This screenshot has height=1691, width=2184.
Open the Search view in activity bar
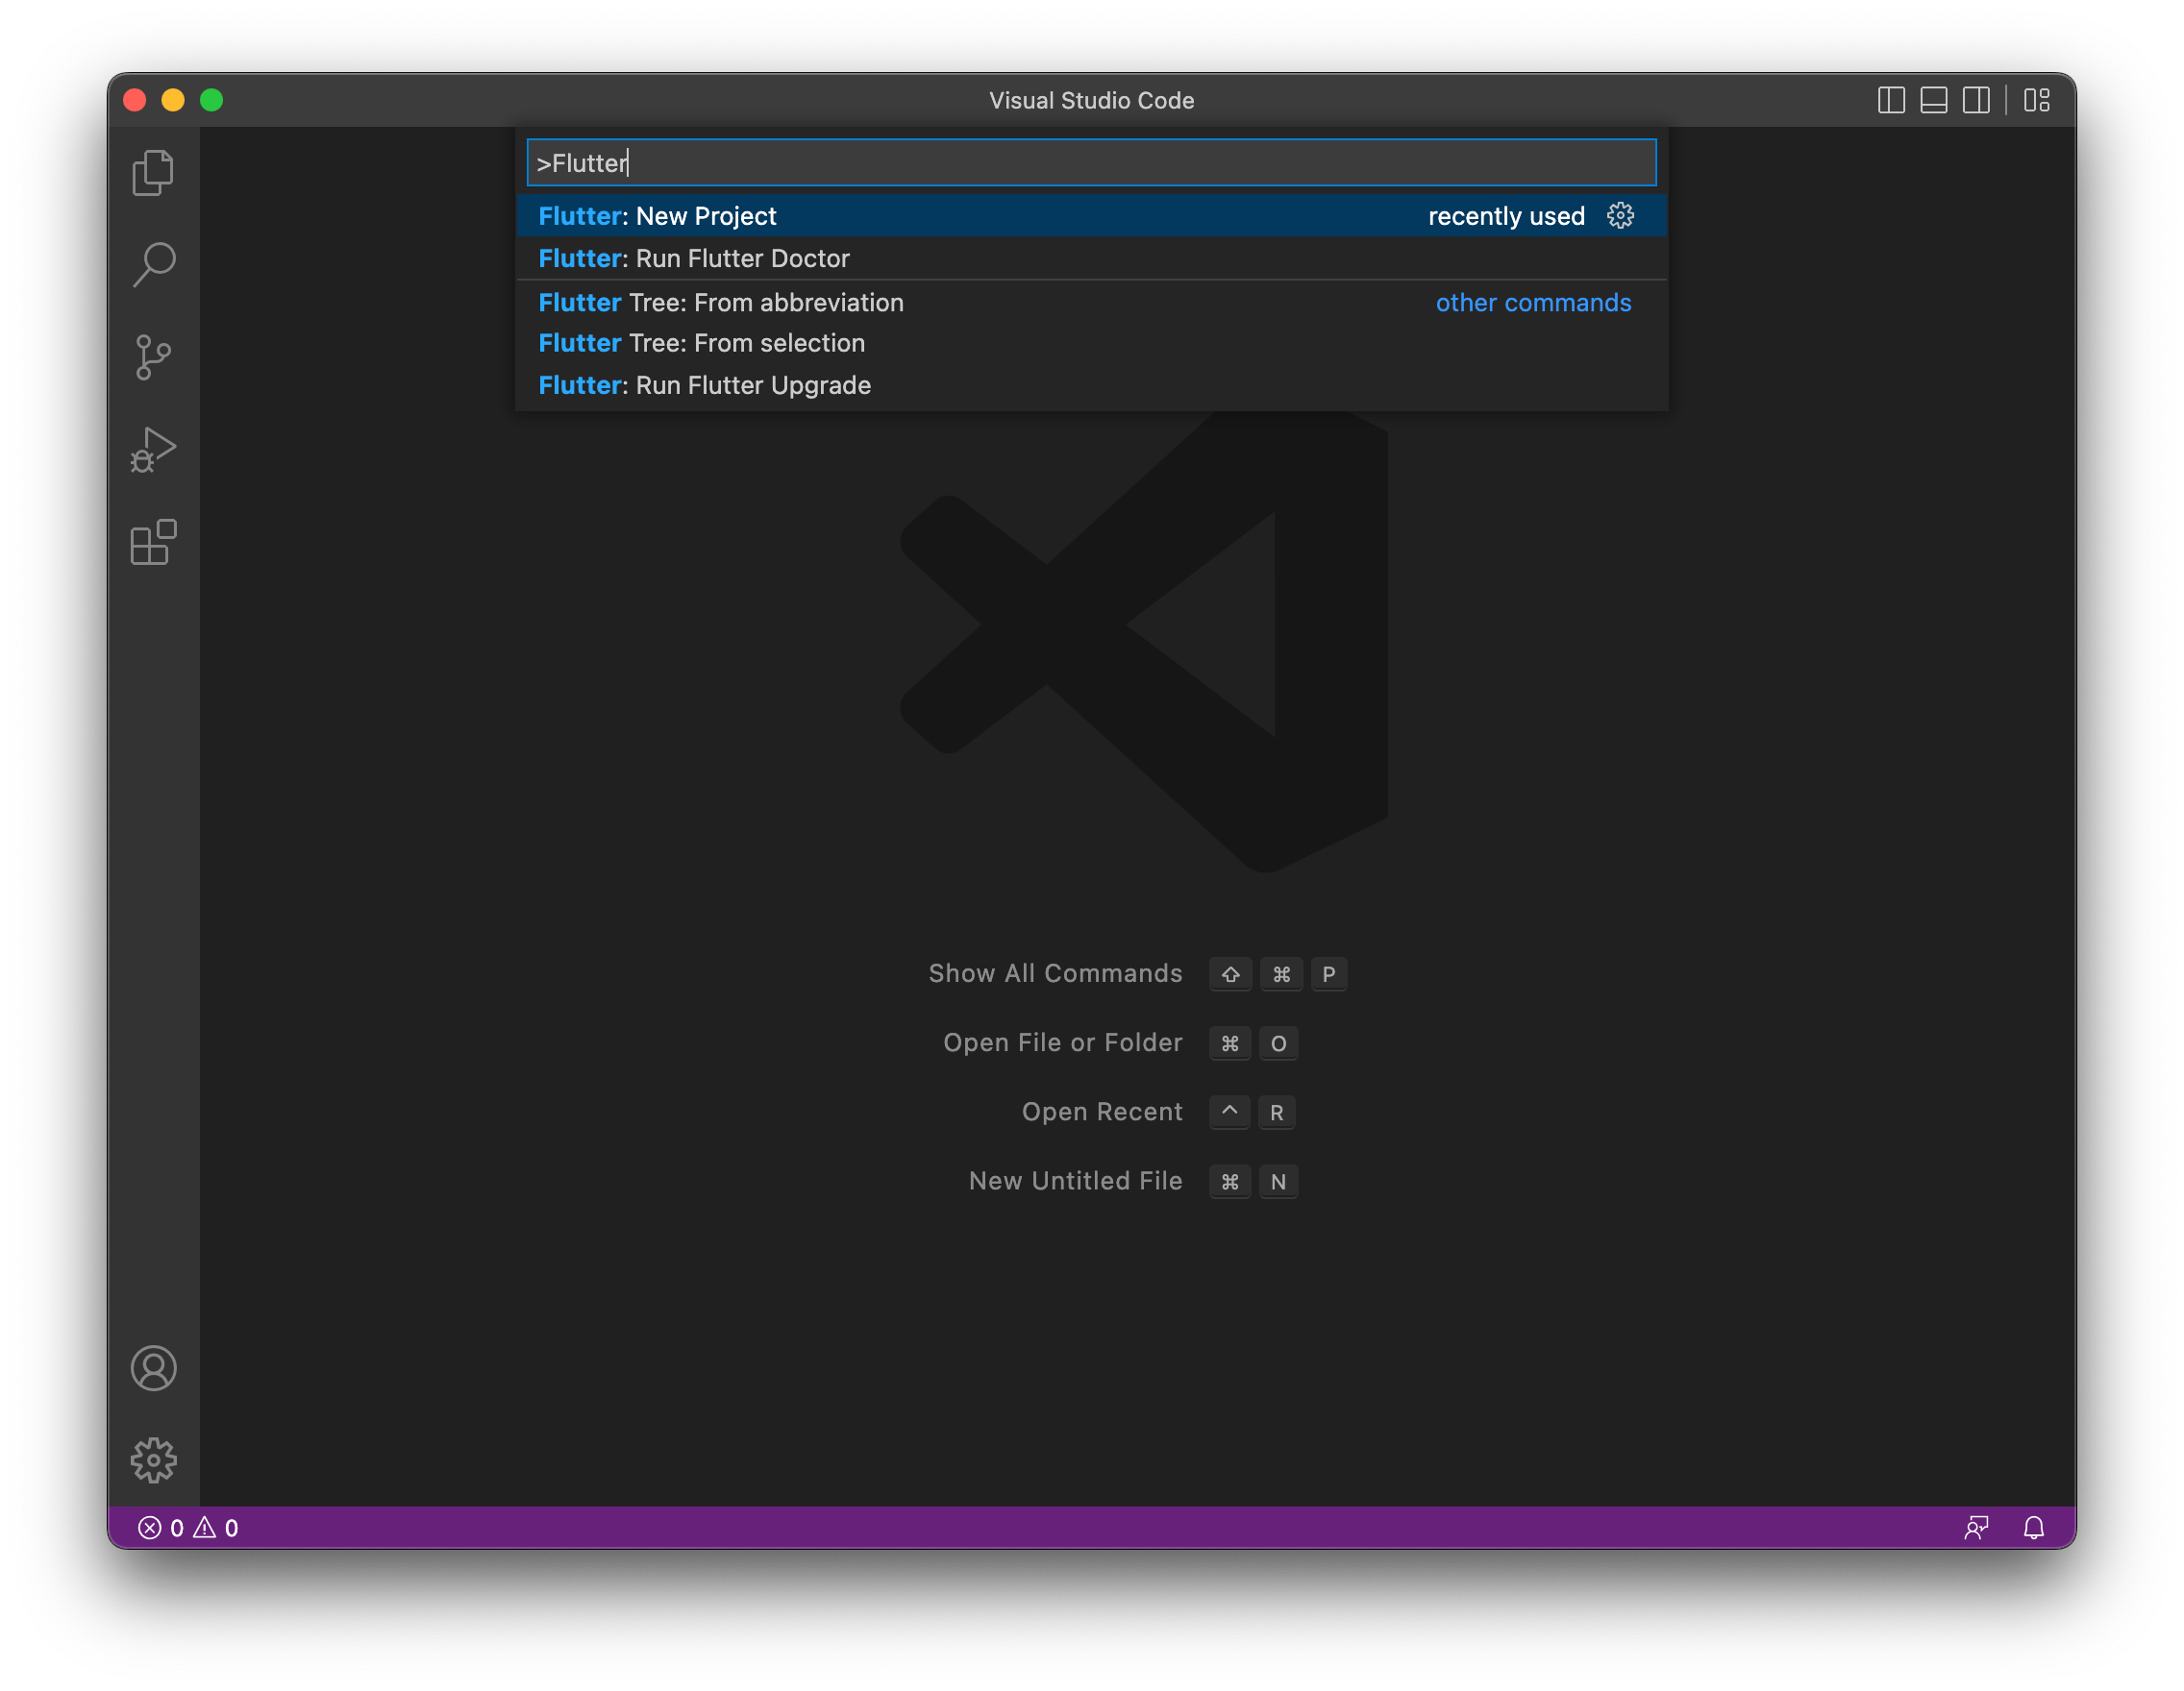point(153,265)
